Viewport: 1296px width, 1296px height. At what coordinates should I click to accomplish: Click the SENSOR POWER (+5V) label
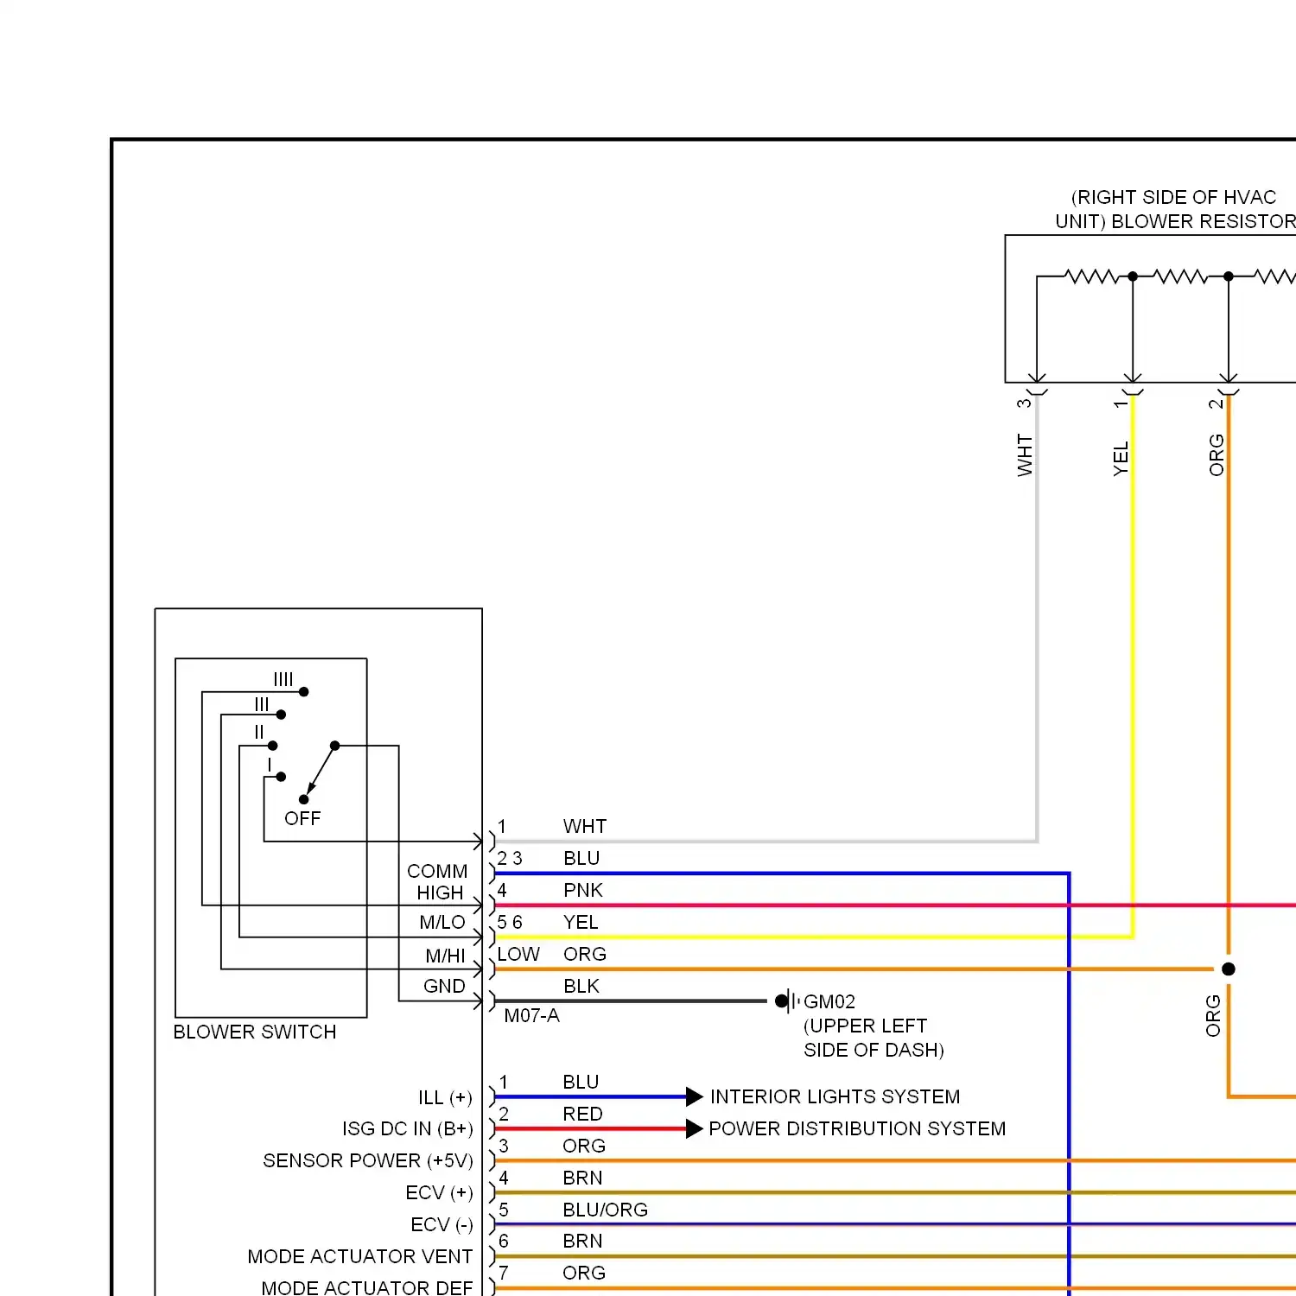(368, 1160)
